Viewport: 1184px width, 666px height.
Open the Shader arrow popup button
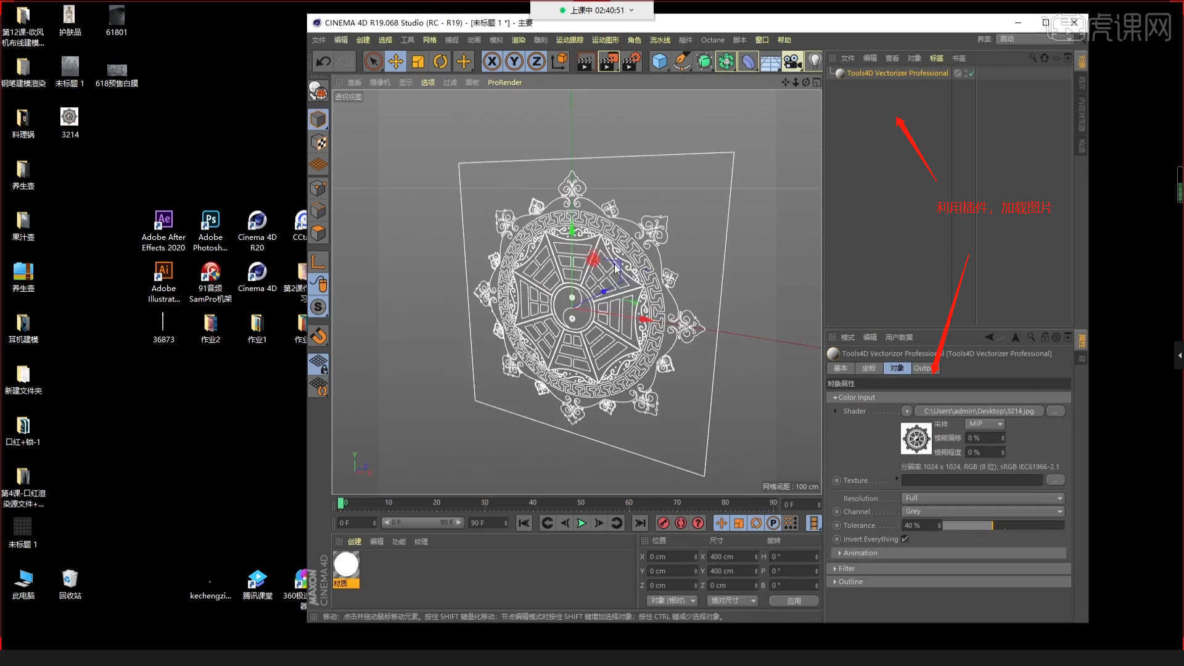pyautogui.click(x=906, y=411)
